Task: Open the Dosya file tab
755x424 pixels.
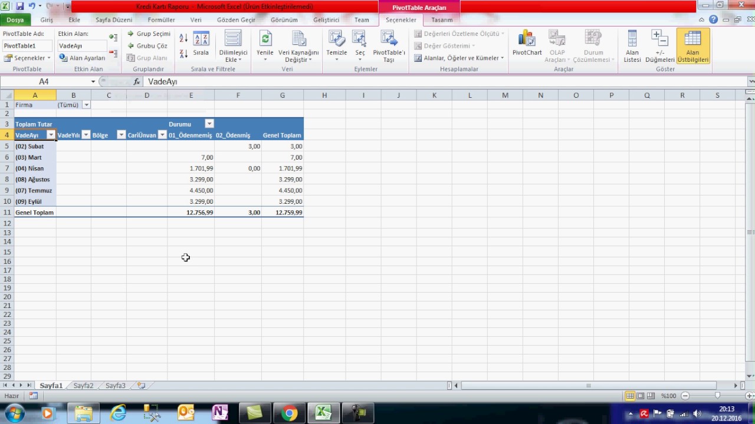Action: (x=15, y=19)
